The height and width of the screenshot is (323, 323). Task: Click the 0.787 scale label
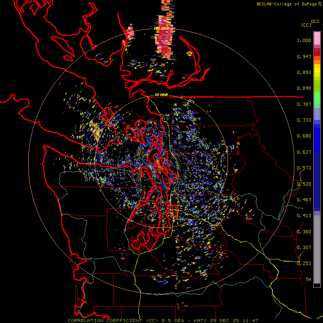[304, 104]
